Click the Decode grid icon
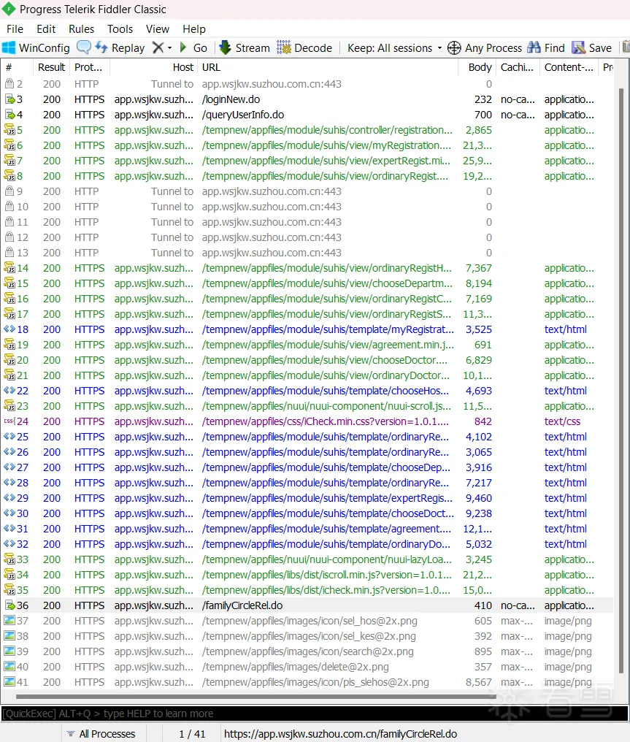The width and height of the screenshot is (630, 742). point(284,47)
